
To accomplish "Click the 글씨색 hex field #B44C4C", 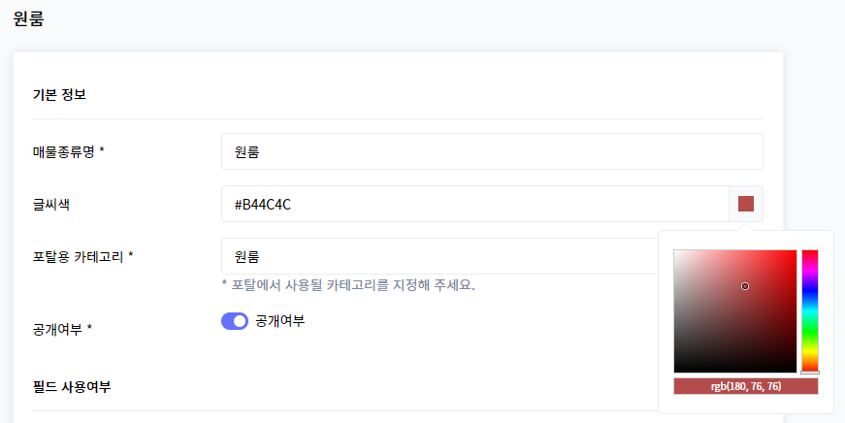I will [x=475, y=204].
